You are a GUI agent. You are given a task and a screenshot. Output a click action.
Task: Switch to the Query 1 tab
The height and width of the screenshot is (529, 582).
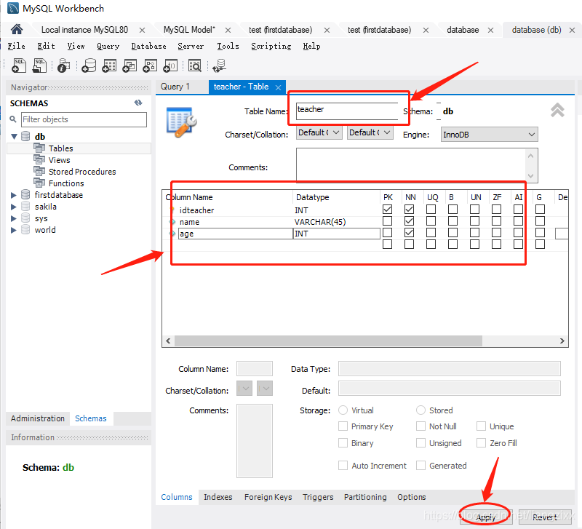(175, 87)
